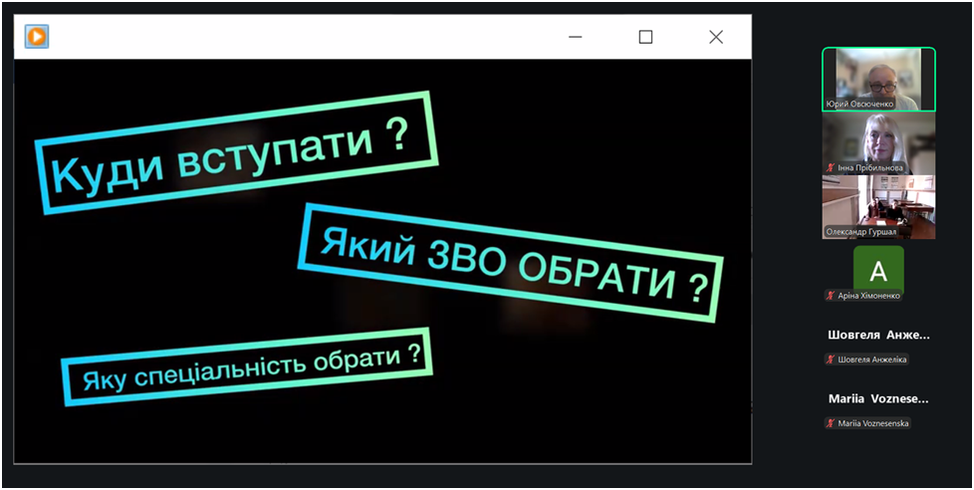Select the 'Шовгеля Анже...' participant tile title
The height and width of the screenshot is (490, 974).
[x=878, y=336]
